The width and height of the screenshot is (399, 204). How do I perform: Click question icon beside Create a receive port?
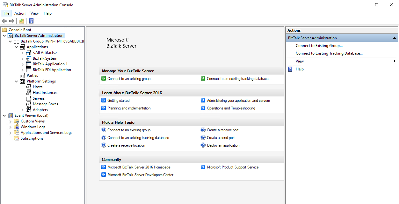203,130
